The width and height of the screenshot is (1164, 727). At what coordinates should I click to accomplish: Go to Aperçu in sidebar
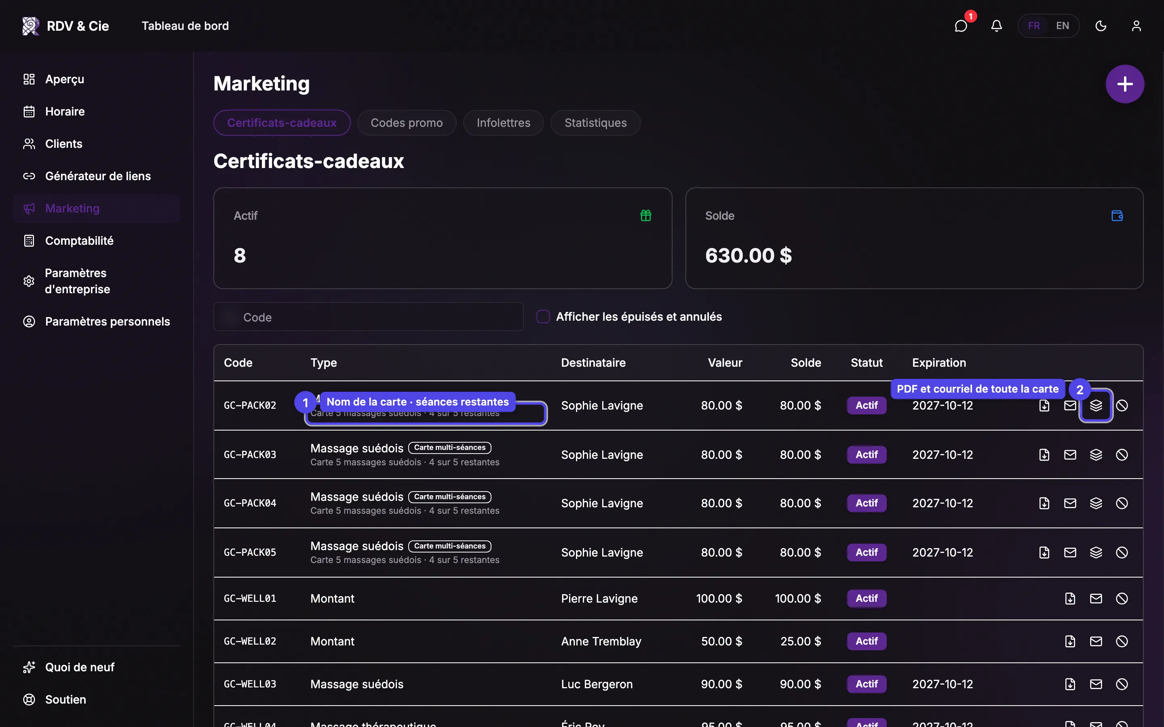point(97,79)
